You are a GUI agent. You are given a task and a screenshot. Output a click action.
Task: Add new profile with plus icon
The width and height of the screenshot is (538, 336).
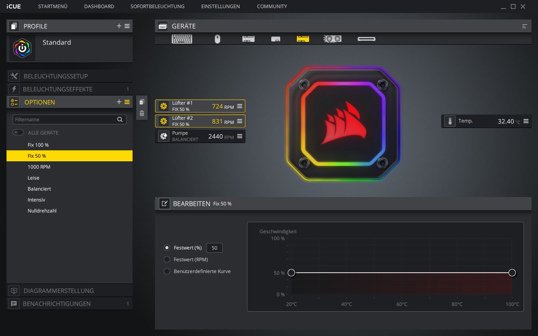(x=119, y=26)
